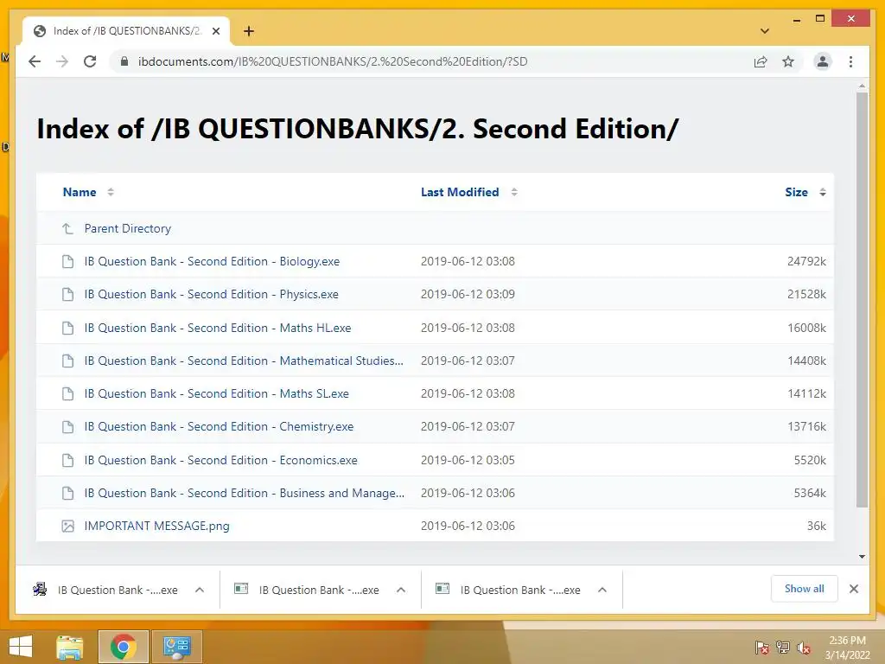
Task: Open the Control Panel taskbar icon
Action: pyautogui.click(x=177, y=647)
